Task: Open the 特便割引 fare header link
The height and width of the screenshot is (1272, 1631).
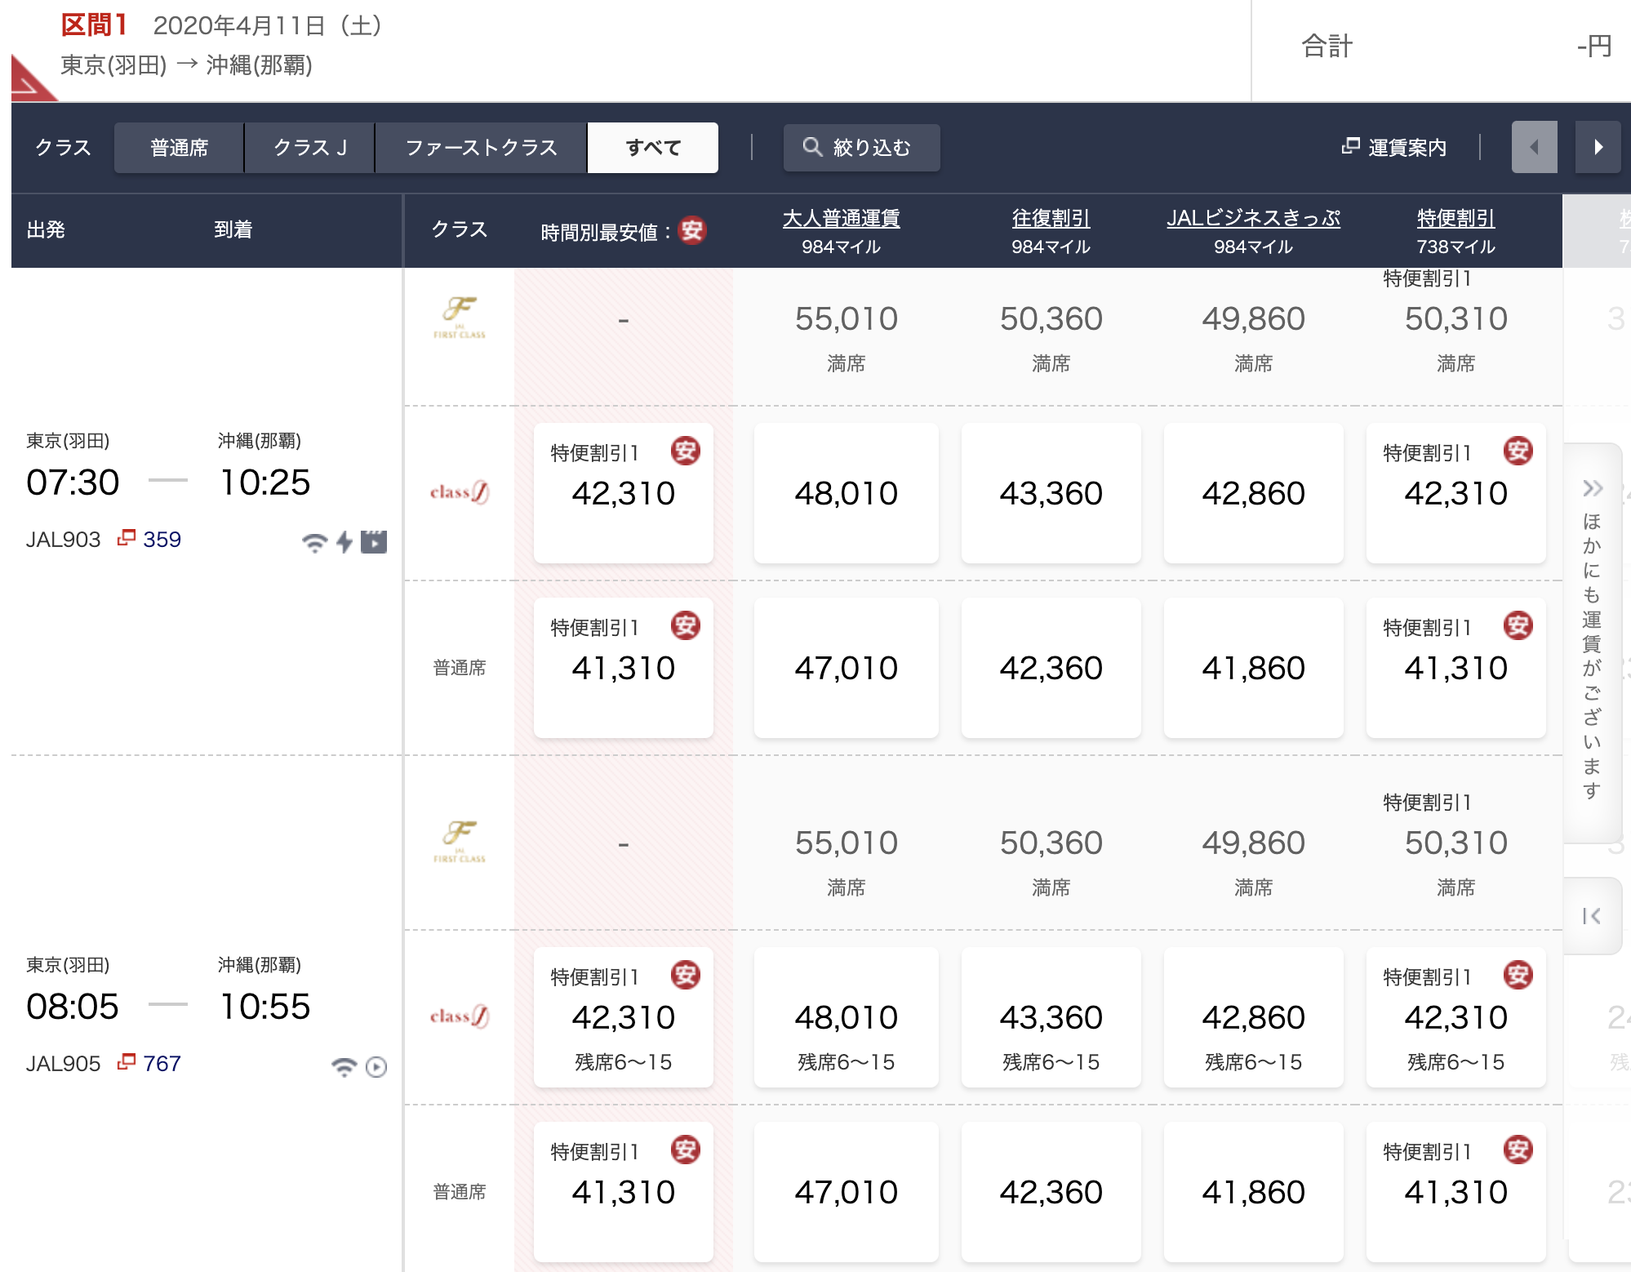Action: point(1455,218)
